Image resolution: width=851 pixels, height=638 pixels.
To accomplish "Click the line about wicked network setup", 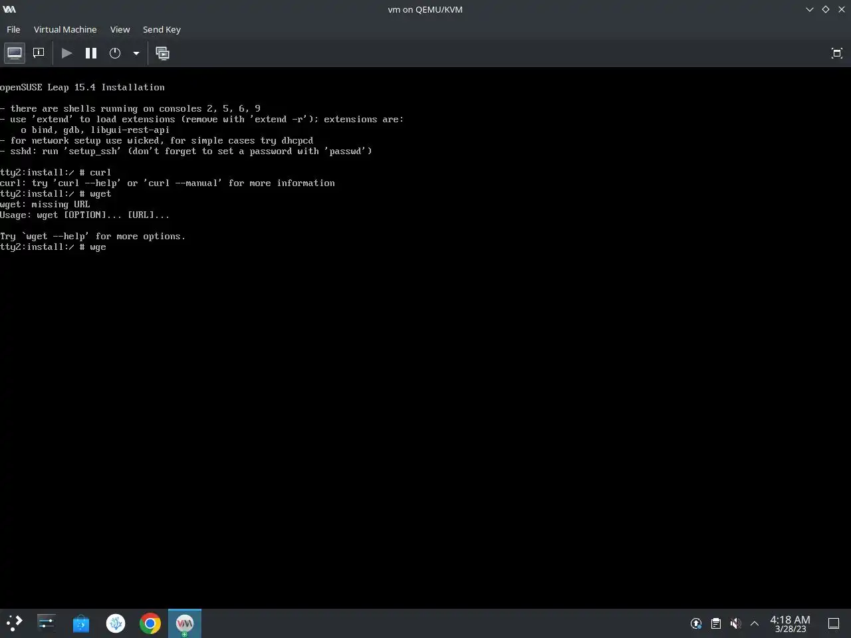I will click(157, 140).
